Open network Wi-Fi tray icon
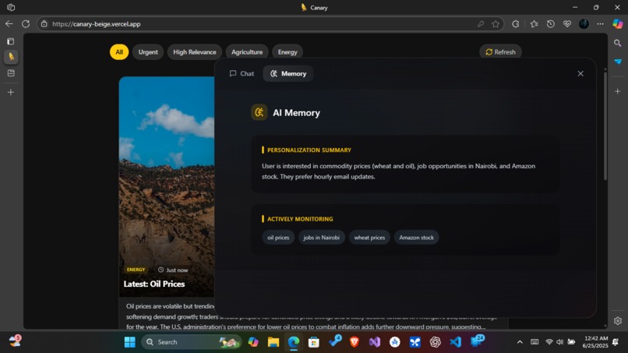The image size is (628, 353). coord(549,342)
